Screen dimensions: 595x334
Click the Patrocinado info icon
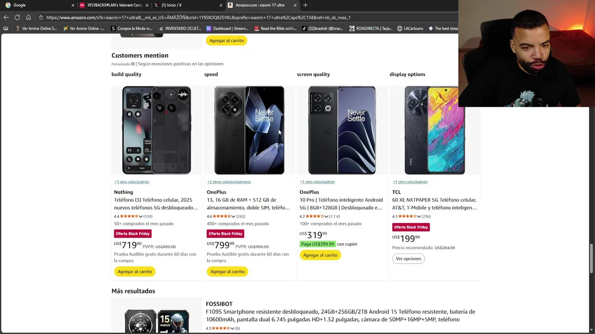click(x=132, y=64)
